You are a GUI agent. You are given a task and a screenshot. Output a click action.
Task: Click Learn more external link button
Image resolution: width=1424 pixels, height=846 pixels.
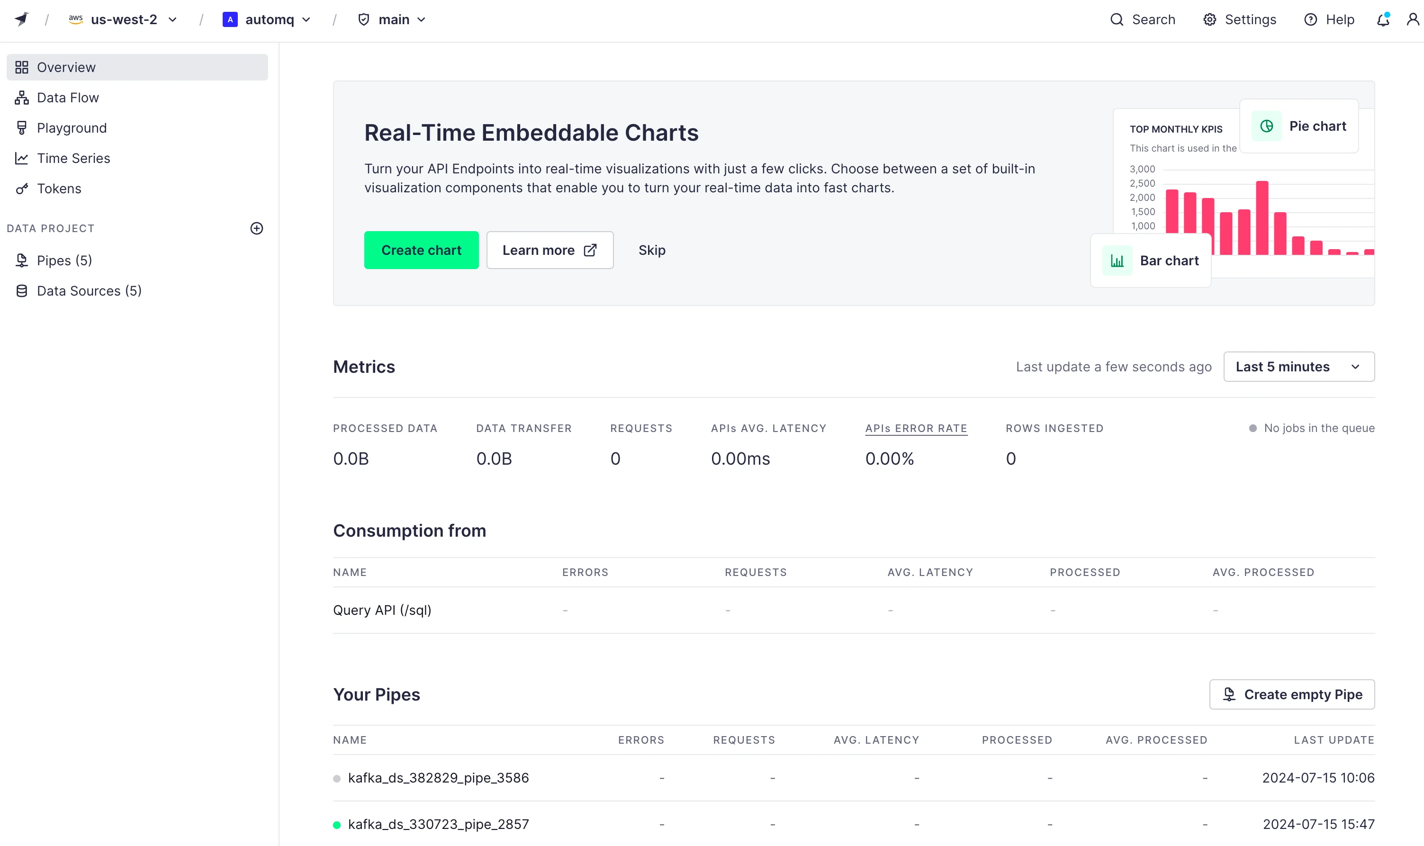(550, 250)
